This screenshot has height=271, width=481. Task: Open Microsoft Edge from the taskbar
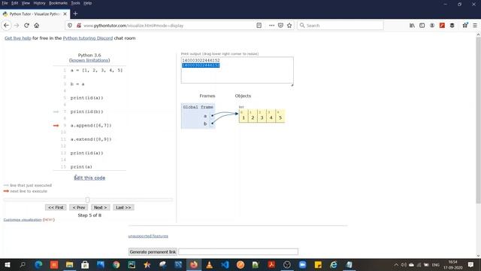pyautogui.click(x=38, y=264)
